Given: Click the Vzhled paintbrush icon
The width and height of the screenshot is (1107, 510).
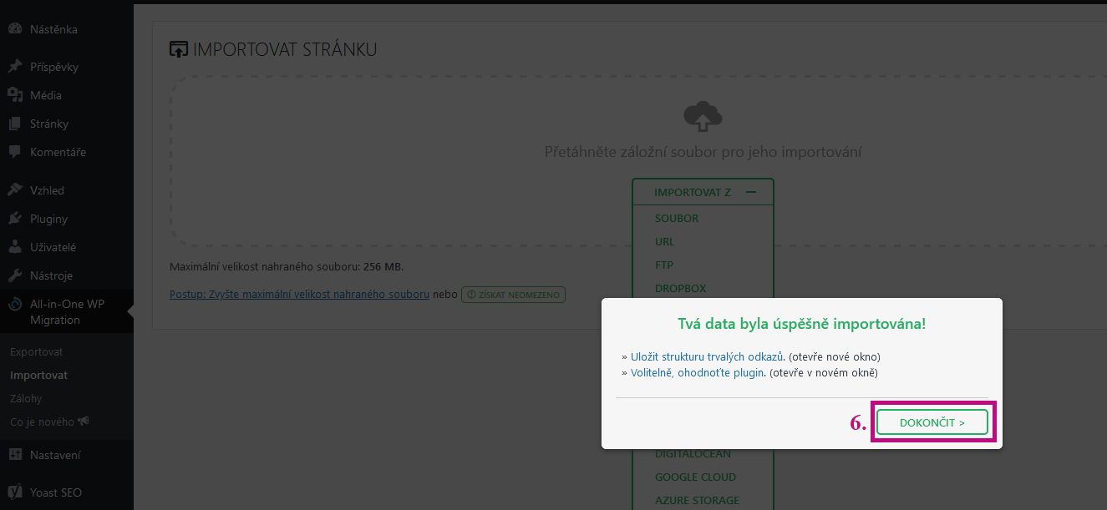Looking at the screenshot, I should (15, 190).
